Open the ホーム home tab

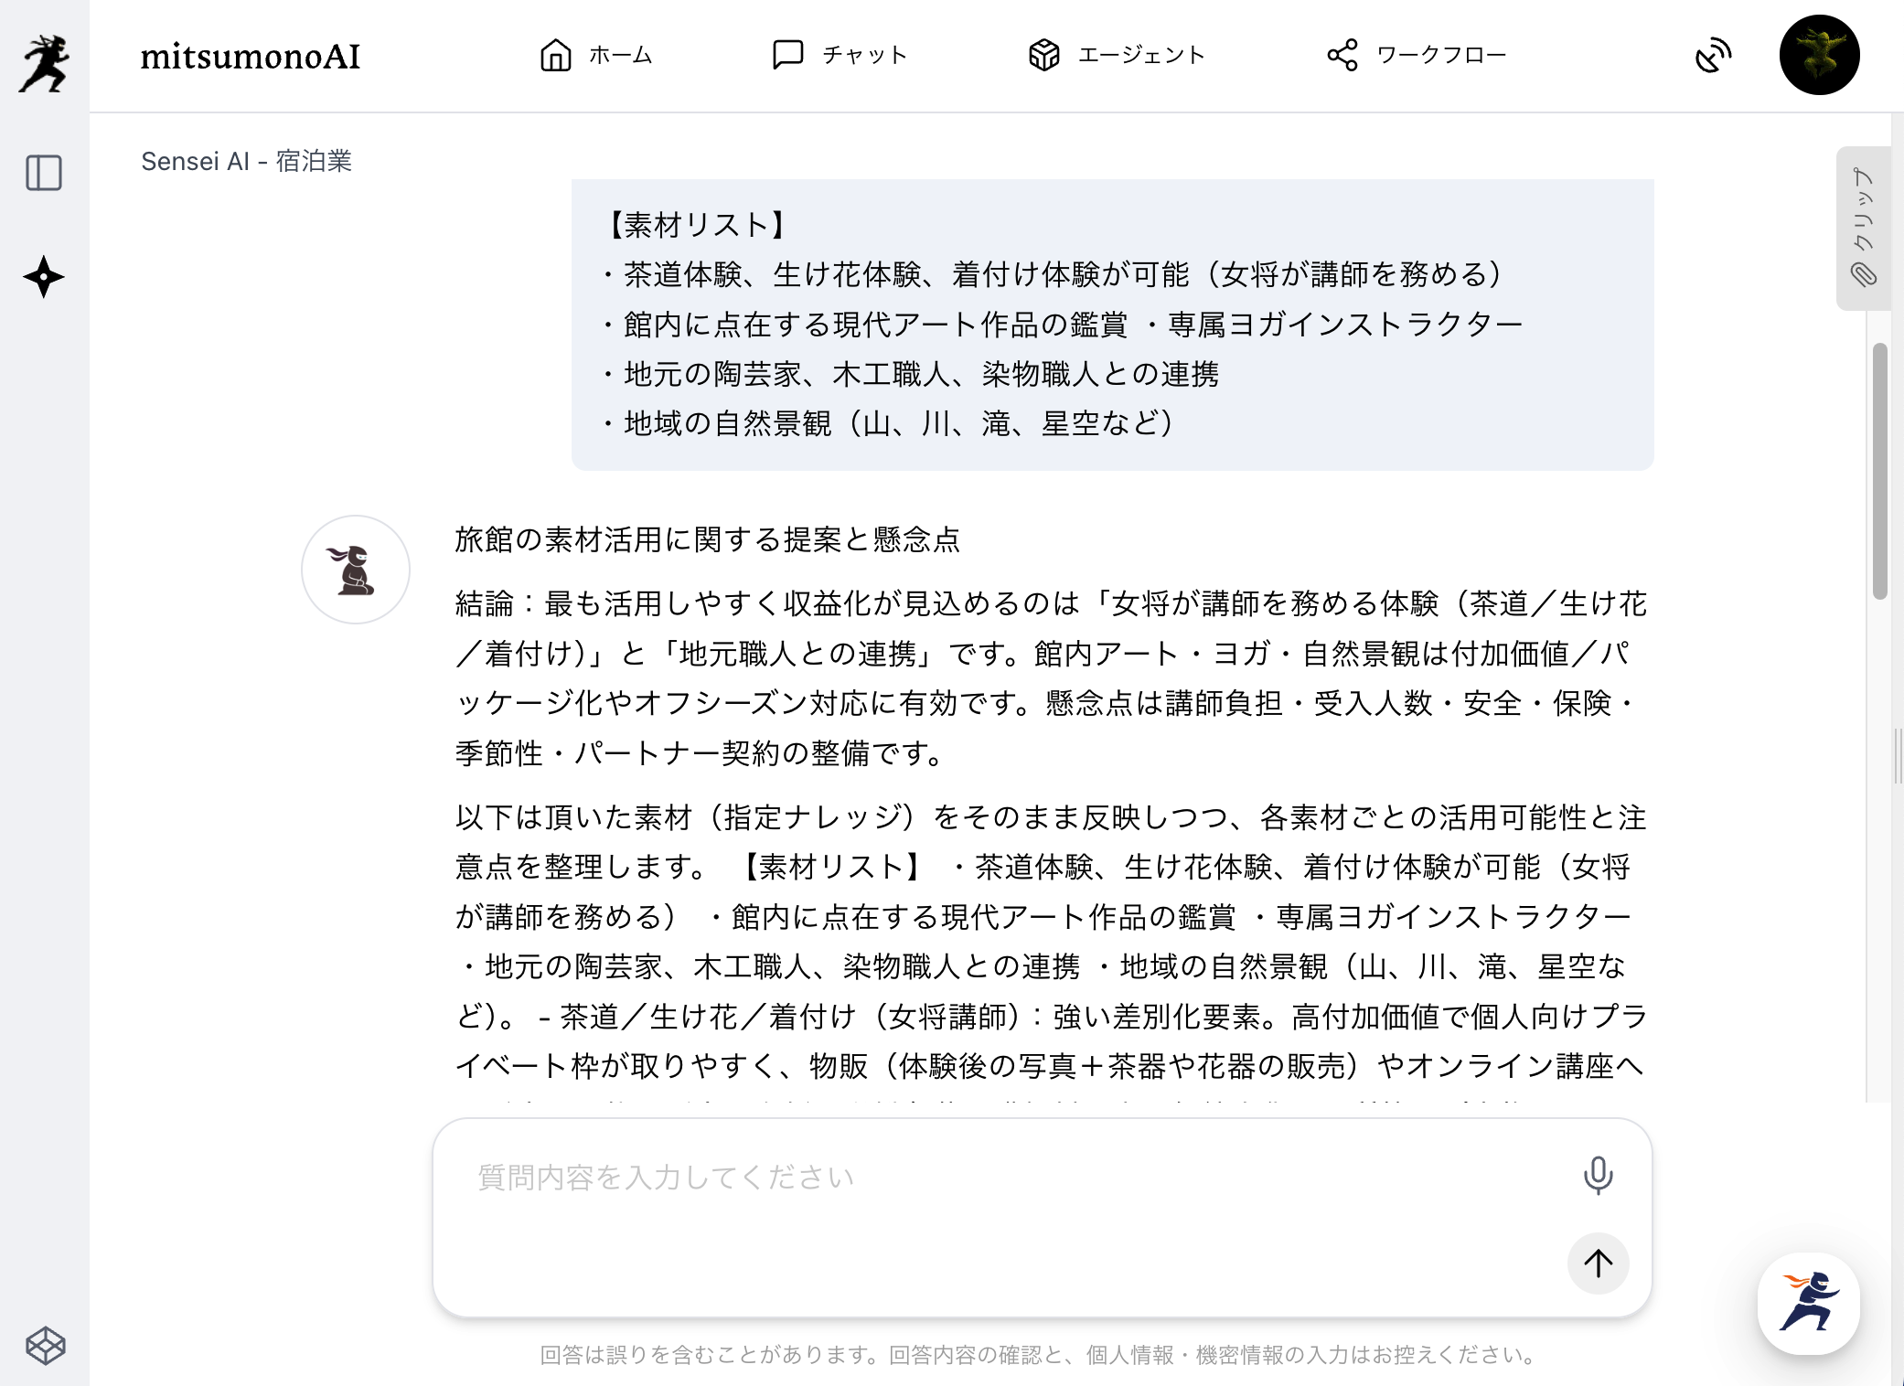(595, 55)
